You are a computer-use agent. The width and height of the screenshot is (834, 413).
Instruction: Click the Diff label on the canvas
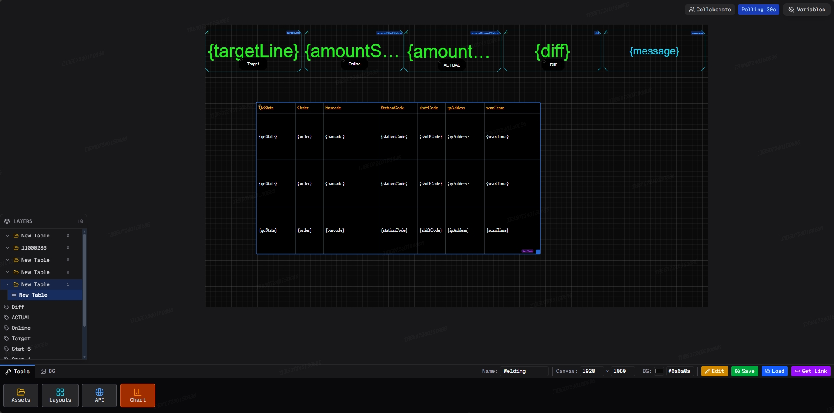click(553, 65)
